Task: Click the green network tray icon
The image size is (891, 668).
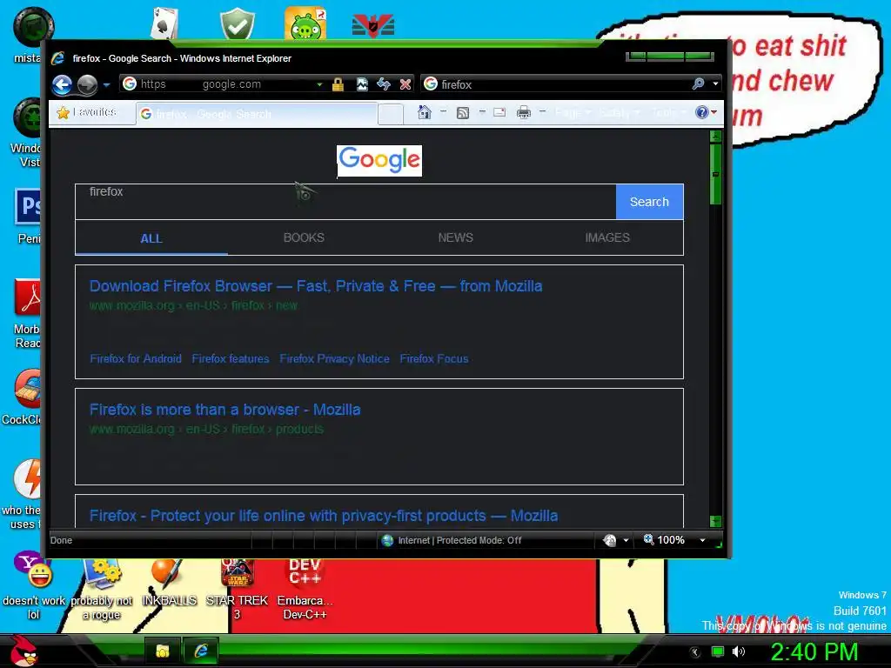Action: pos(718,651)
